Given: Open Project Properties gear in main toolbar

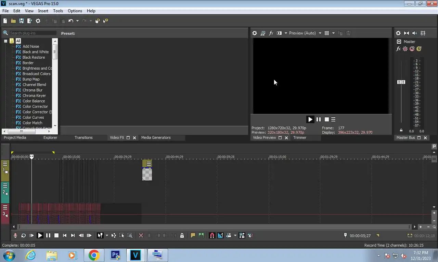Looking at the screenshot, I should [x=38, y=21].
